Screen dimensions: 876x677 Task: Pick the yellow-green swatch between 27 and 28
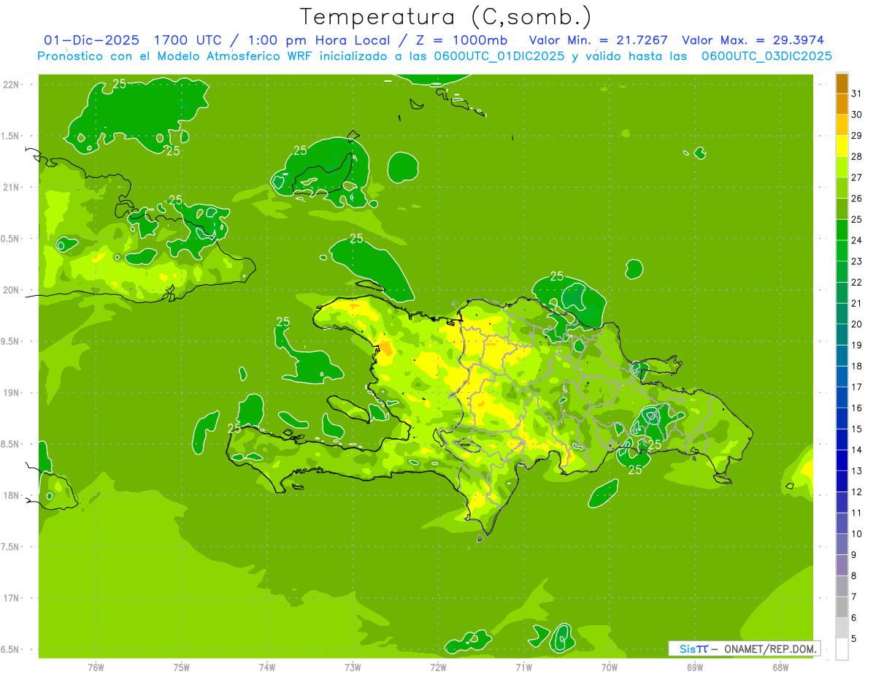[x=842, y=167]
